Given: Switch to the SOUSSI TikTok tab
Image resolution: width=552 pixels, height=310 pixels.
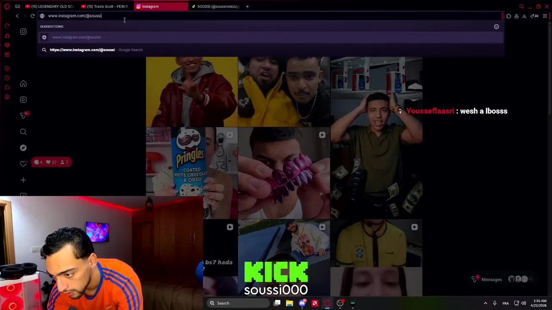Looking at the screenshot, I should tap(216, 6).
